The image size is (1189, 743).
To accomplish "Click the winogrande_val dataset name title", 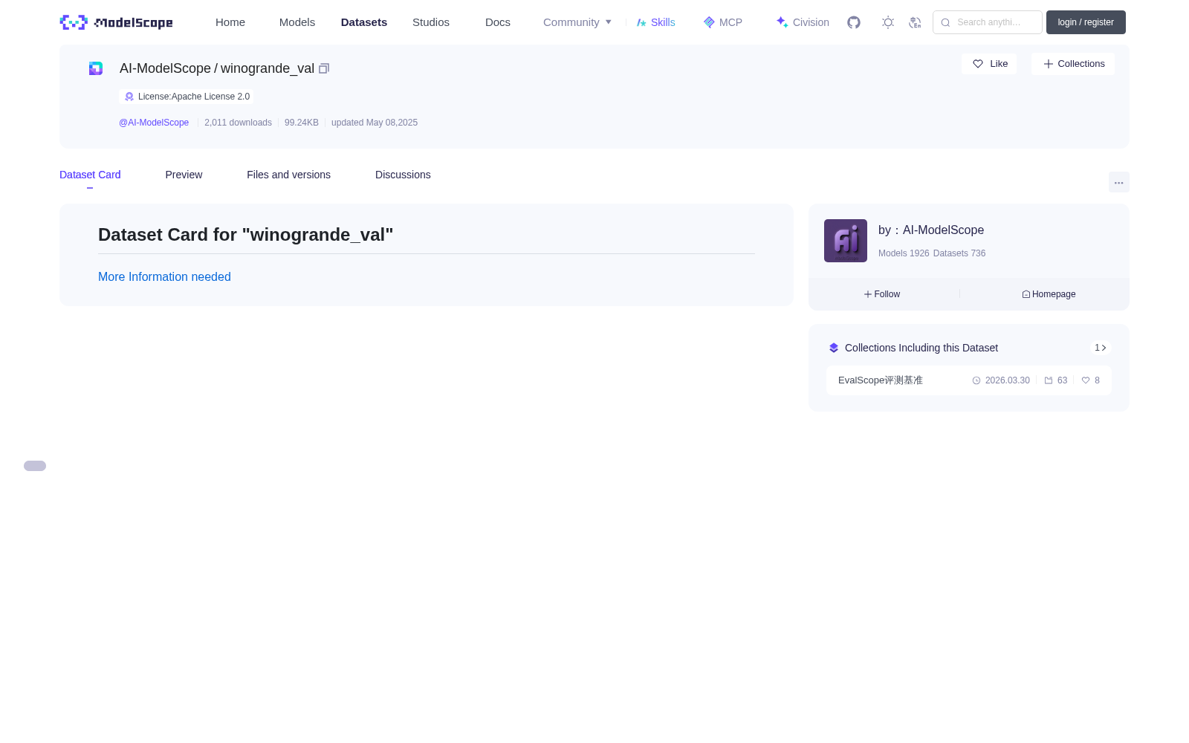I will 268,68.
